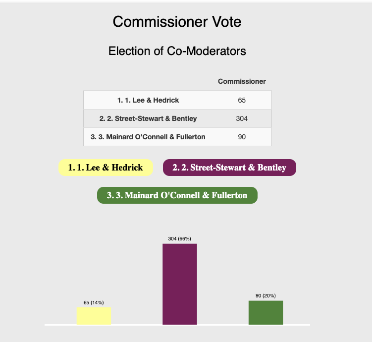372x342 pixels.
Task: Click the vote count 65 cell
Action: 242,100
